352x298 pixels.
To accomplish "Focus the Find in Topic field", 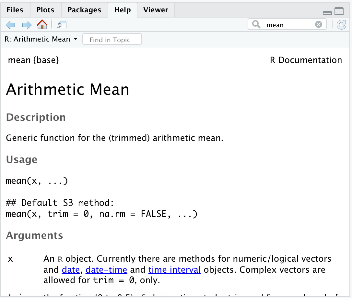I will (112, 40).
